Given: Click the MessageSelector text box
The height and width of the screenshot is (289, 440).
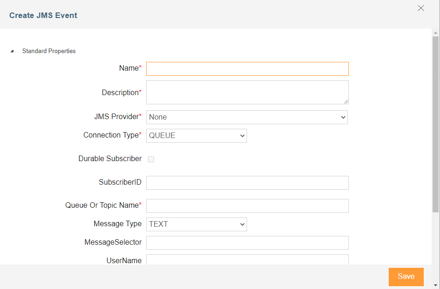Looking at the screenshot, I should click(x=247, y=243).
